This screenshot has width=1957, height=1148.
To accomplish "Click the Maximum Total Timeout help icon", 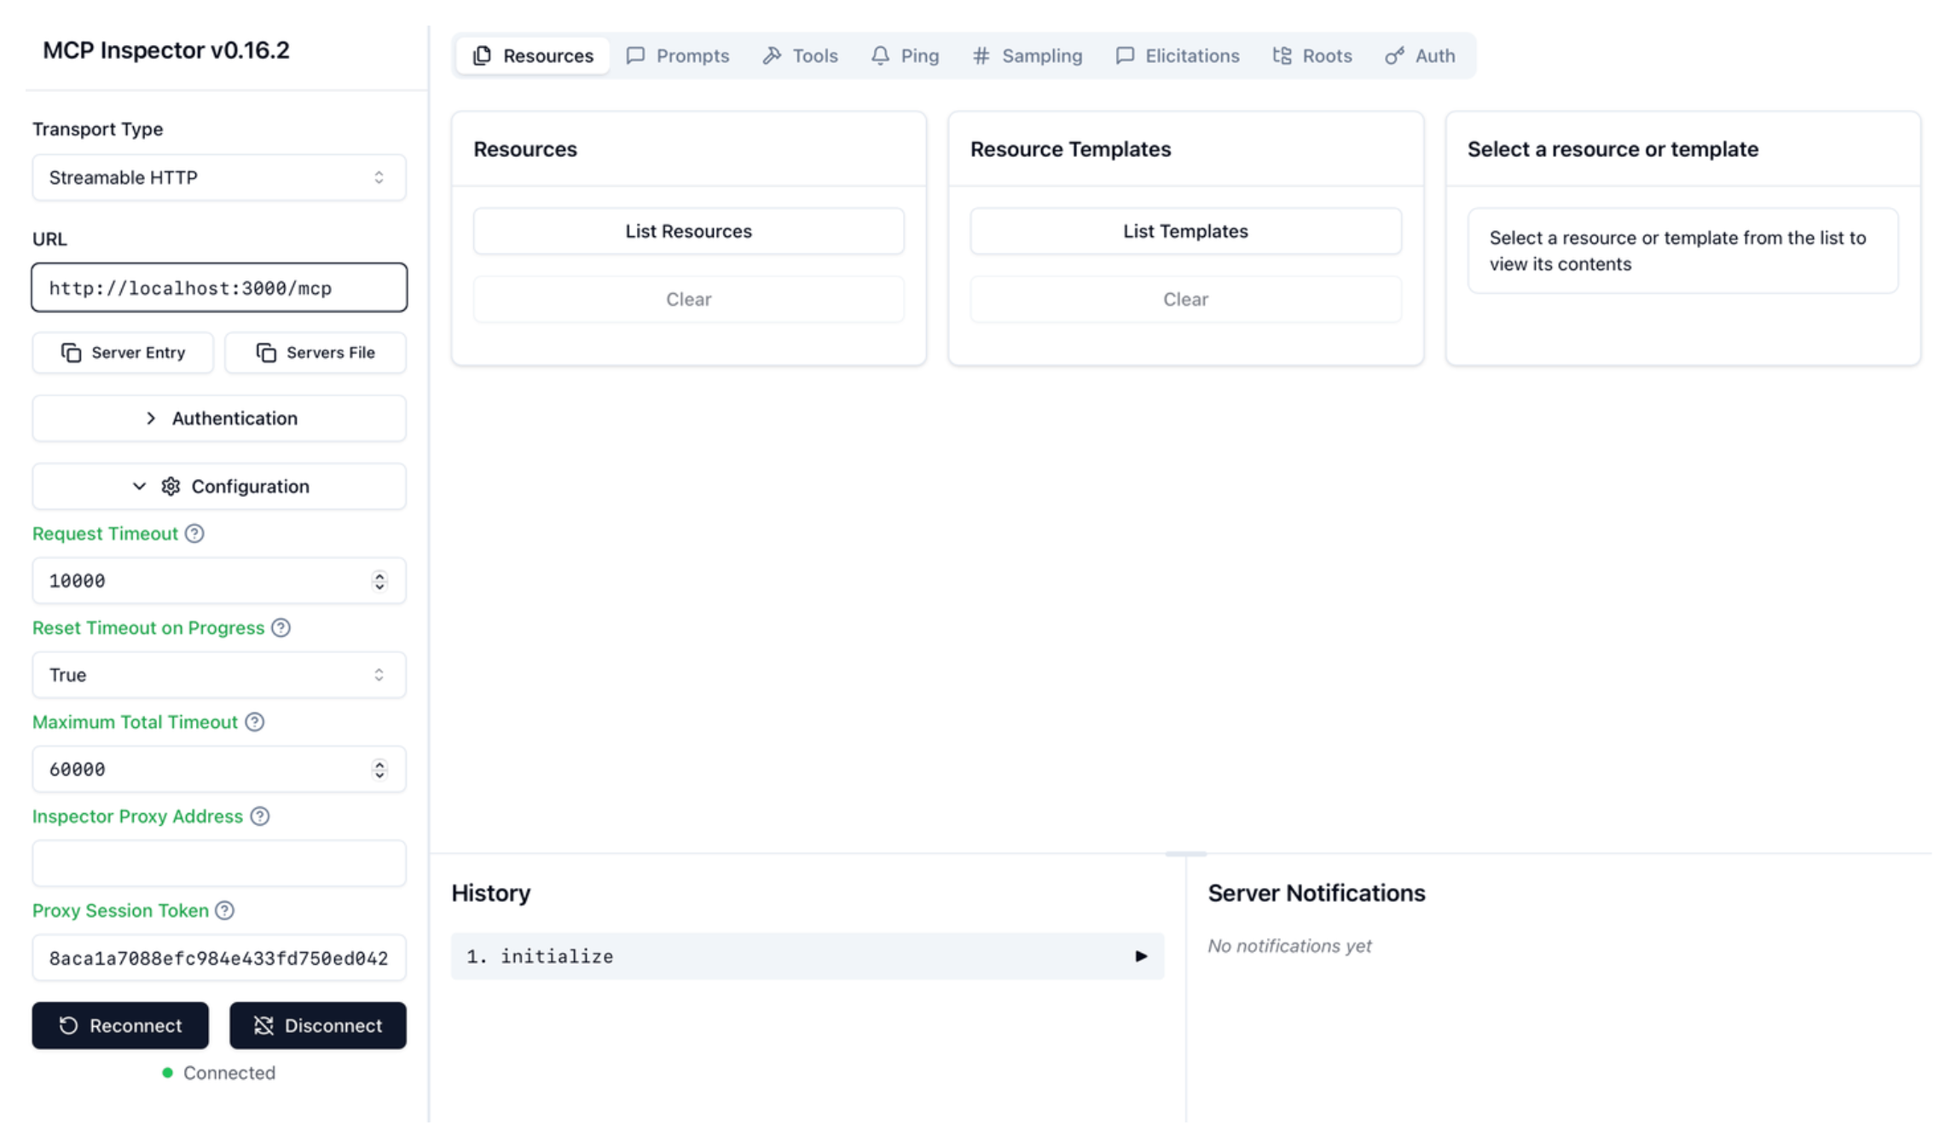I will pos(254,722).
